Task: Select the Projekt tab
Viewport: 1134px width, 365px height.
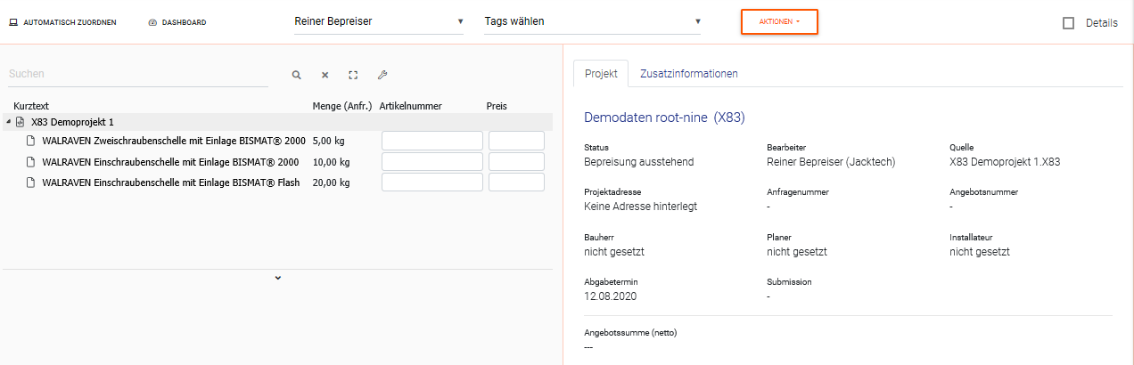Action: coord(601,74)
